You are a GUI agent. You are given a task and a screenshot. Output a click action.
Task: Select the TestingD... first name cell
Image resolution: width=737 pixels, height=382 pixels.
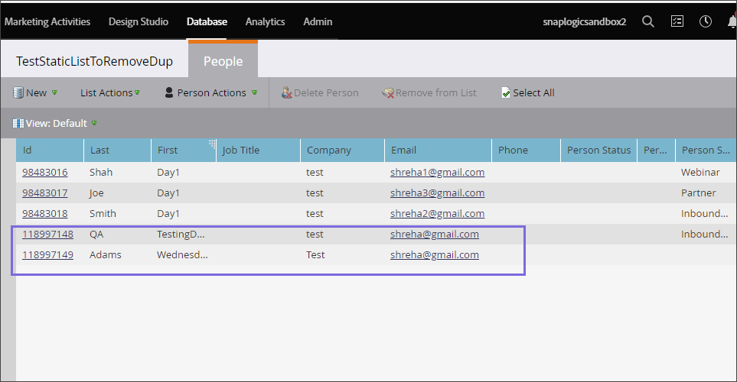tap(181, 235)
